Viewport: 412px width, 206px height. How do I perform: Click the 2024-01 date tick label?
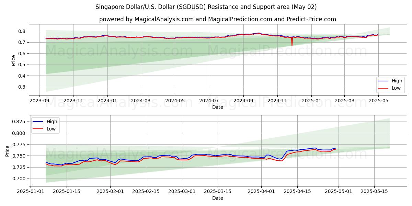click(107, 101)
